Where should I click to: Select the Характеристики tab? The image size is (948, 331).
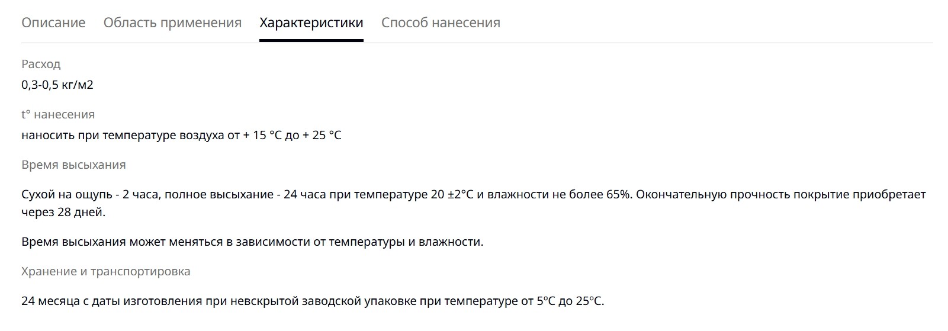click(x=311, y=23)
